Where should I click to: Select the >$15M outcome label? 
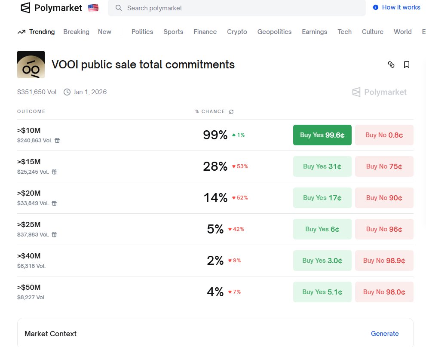point(29,162)
